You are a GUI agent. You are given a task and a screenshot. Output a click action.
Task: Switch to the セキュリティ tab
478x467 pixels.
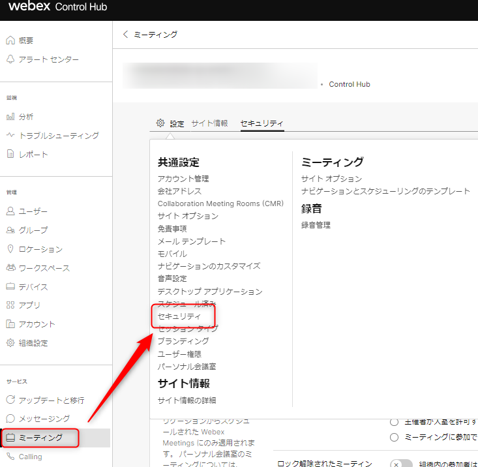point(262,123)
